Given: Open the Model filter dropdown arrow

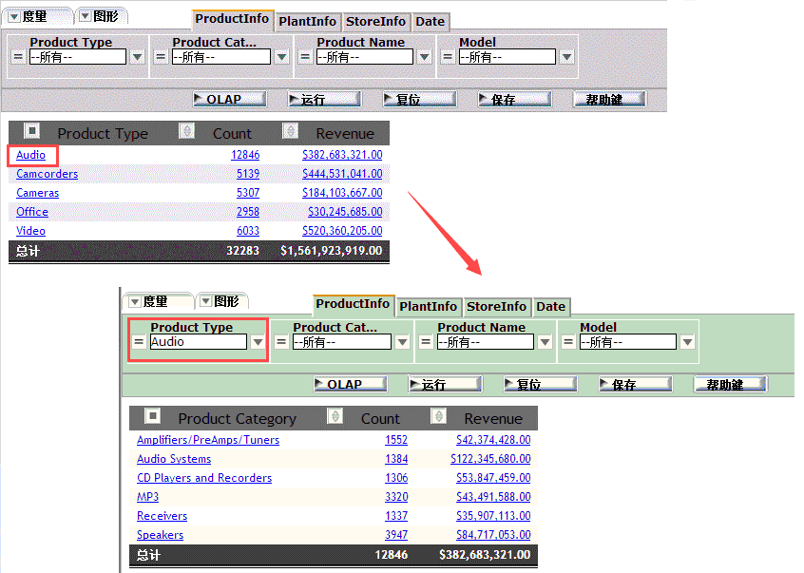Looking at the screenshot, I should tap(566, 56).
